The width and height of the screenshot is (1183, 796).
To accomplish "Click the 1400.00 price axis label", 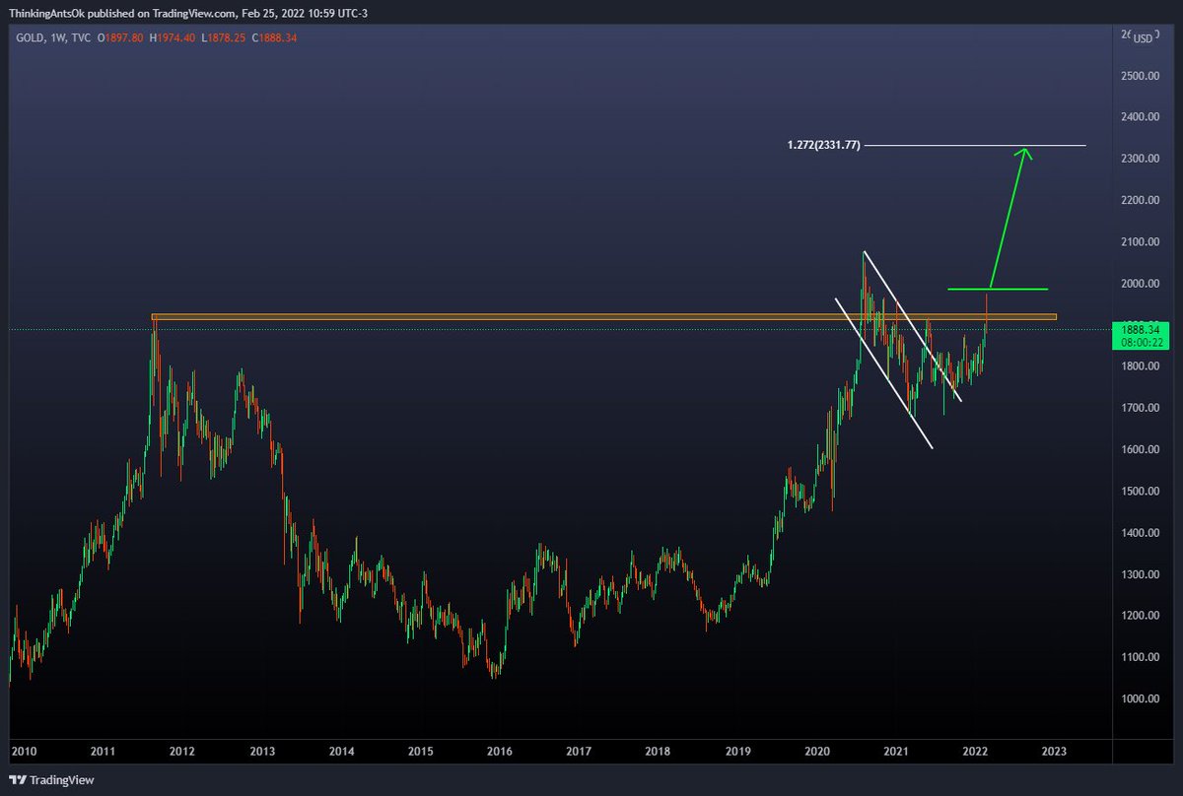I will (x=1139, y=533).
